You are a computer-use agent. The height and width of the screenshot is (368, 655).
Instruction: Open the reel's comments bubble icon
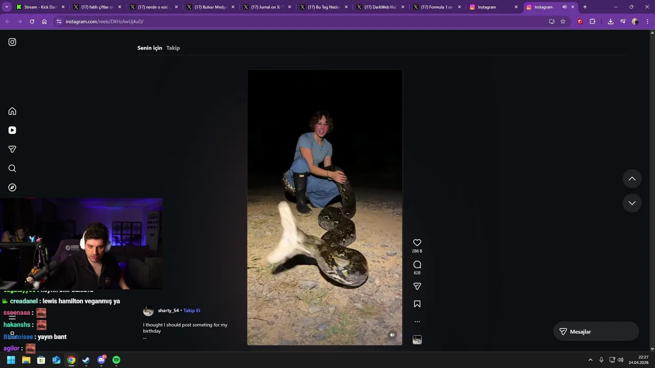tap(417, 265)
